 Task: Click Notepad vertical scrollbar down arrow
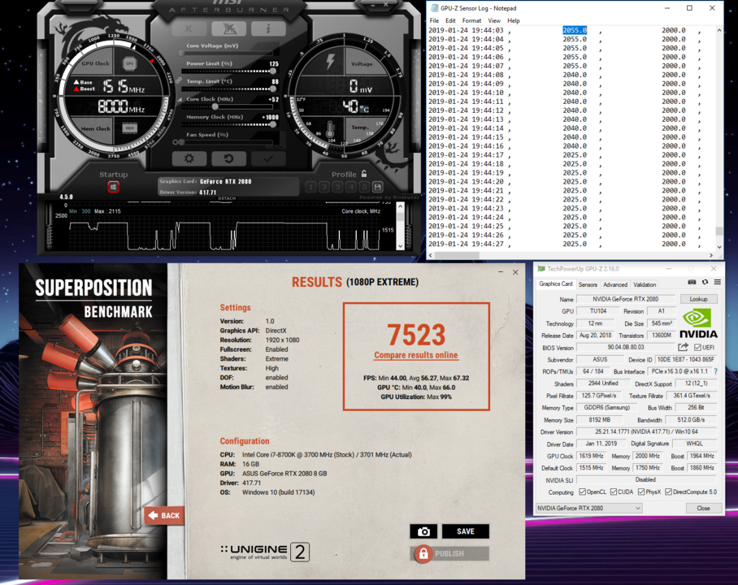click(719, 247)
